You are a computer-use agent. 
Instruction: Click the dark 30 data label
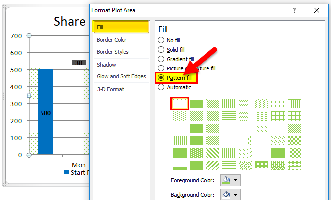(79, 63)
